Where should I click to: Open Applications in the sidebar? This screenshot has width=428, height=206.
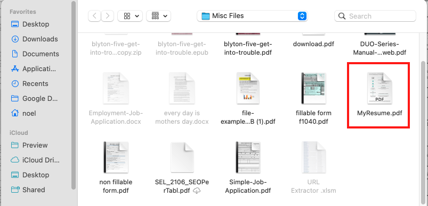34,69
